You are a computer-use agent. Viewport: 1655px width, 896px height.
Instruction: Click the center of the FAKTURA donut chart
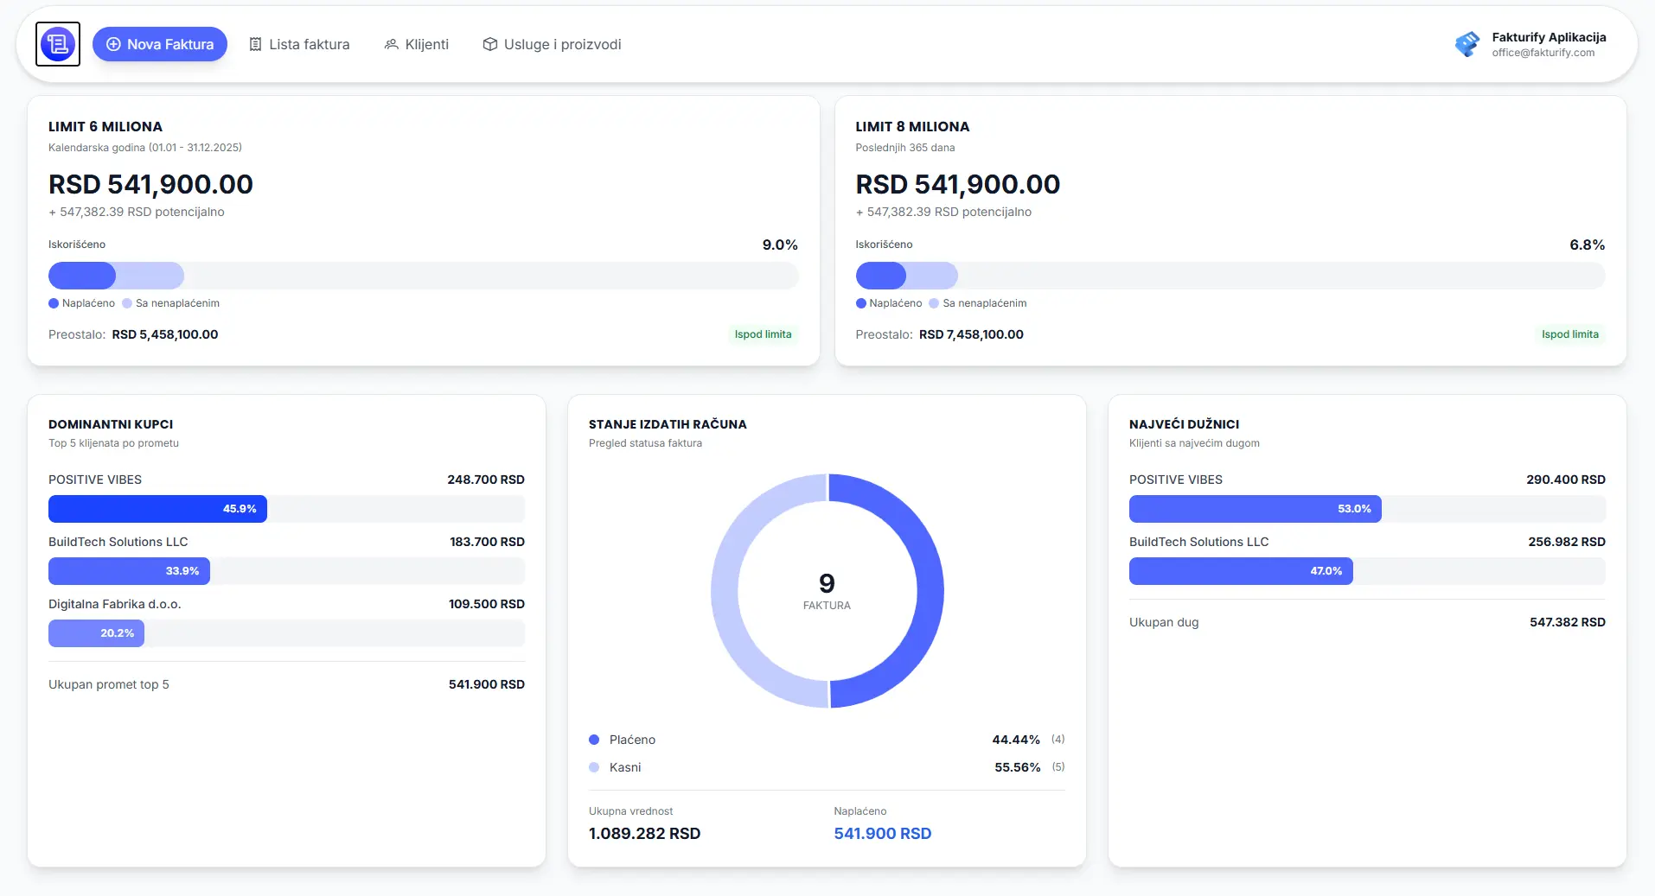pos(827,591)
